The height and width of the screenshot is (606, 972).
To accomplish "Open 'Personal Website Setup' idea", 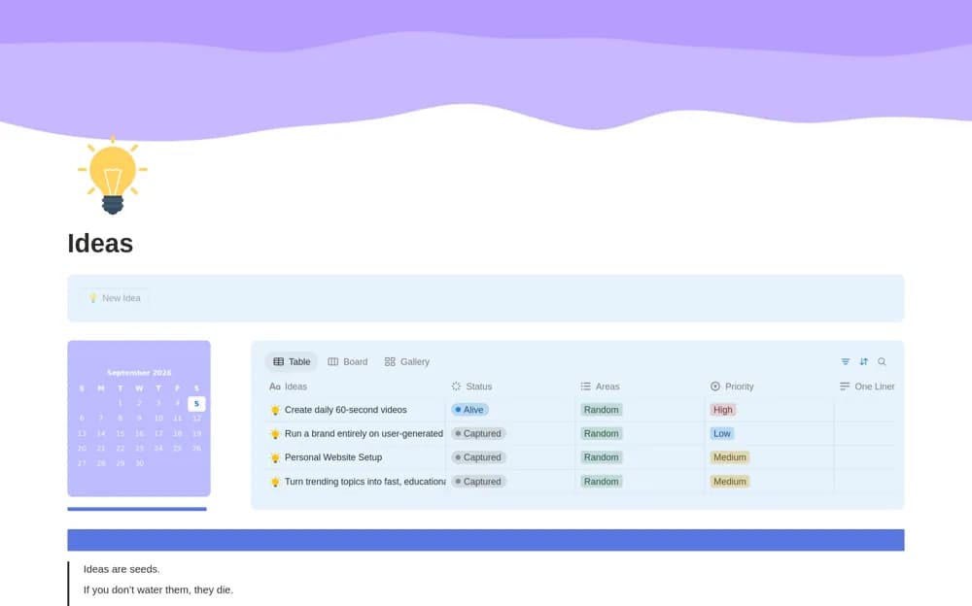I will click(x=333, y=457).
